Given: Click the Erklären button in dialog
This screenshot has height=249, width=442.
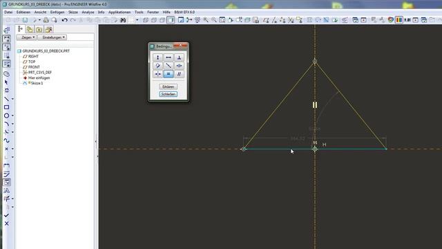Looking at the screenshot, I should (169, 86).
